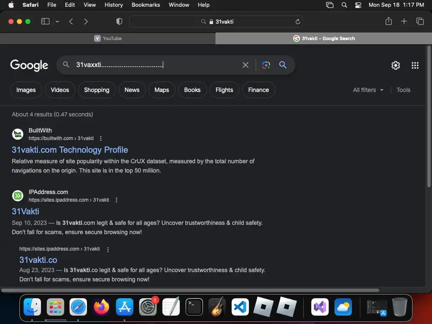Click into the Google search text field

point(156,65)
